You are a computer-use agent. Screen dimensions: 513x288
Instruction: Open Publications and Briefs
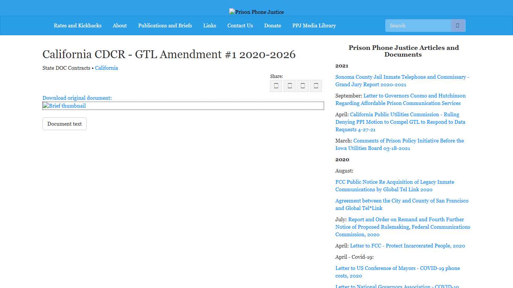coord(165,25)
